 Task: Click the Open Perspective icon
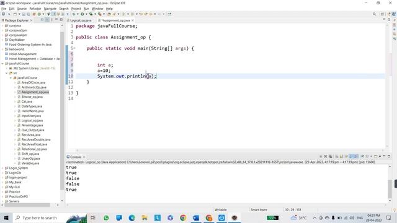383,14
